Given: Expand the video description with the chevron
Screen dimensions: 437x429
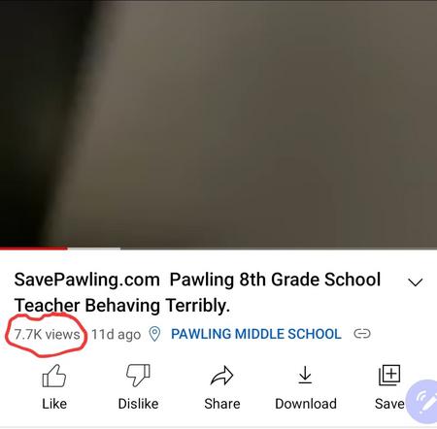Looking at the screenshot, I should [x=415, y=282].
